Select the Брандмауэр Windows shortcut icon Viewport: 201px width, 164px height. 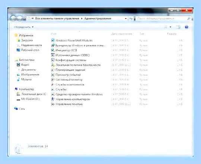[x=53, y=45]
